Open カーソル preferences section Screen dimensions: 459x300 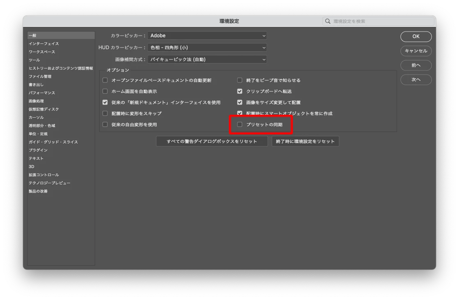point(61,117)
